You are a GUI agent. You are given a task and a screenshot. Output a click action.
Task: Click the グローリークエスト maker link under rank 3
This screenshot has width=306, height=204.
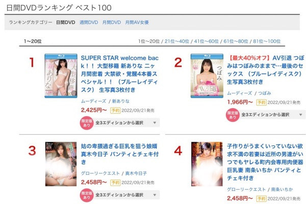pyautogui.click(x=100, y=173)
